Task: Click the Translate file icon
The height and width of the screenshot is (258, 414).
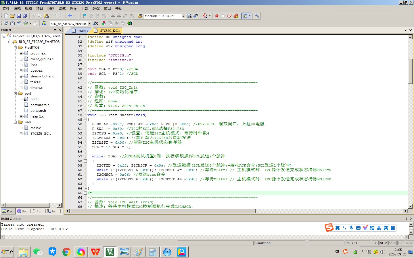Action: [6, 23]
